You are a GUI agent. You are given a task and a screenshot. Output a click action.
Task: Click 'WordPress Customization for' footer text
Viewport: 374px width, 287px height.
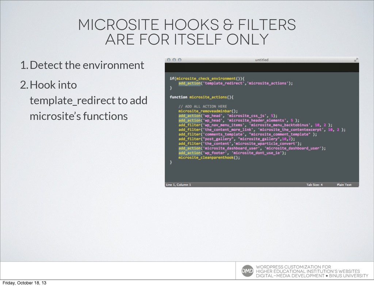(x=293, y=267)
